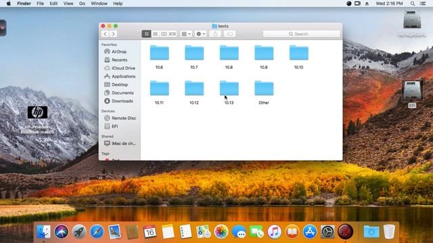This screenshot has height=243, width=433.
Task: Open Desktop in the sidebar
Action: coord(119,84)
